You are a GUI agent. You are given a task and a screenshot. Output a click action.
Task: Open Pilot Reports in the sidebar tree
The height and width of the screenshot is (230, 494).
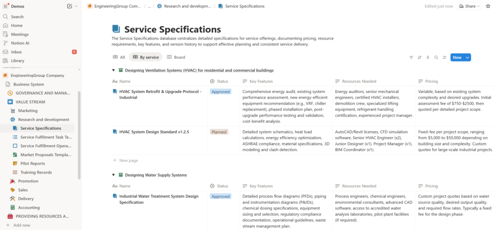[33, 164]
